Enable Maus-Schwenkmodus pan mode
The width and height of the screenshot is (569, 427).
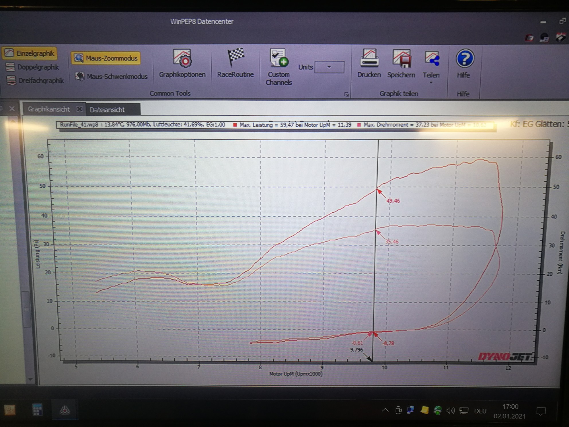point(112,77)
